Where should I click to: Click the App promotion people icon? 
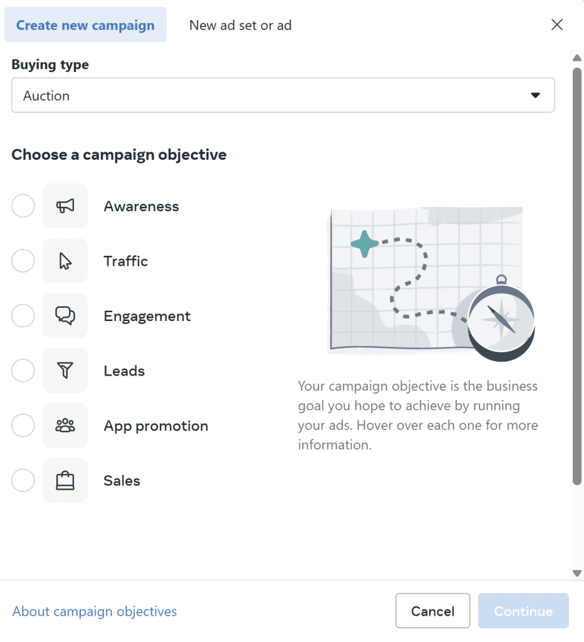click(x=65, y=426)
